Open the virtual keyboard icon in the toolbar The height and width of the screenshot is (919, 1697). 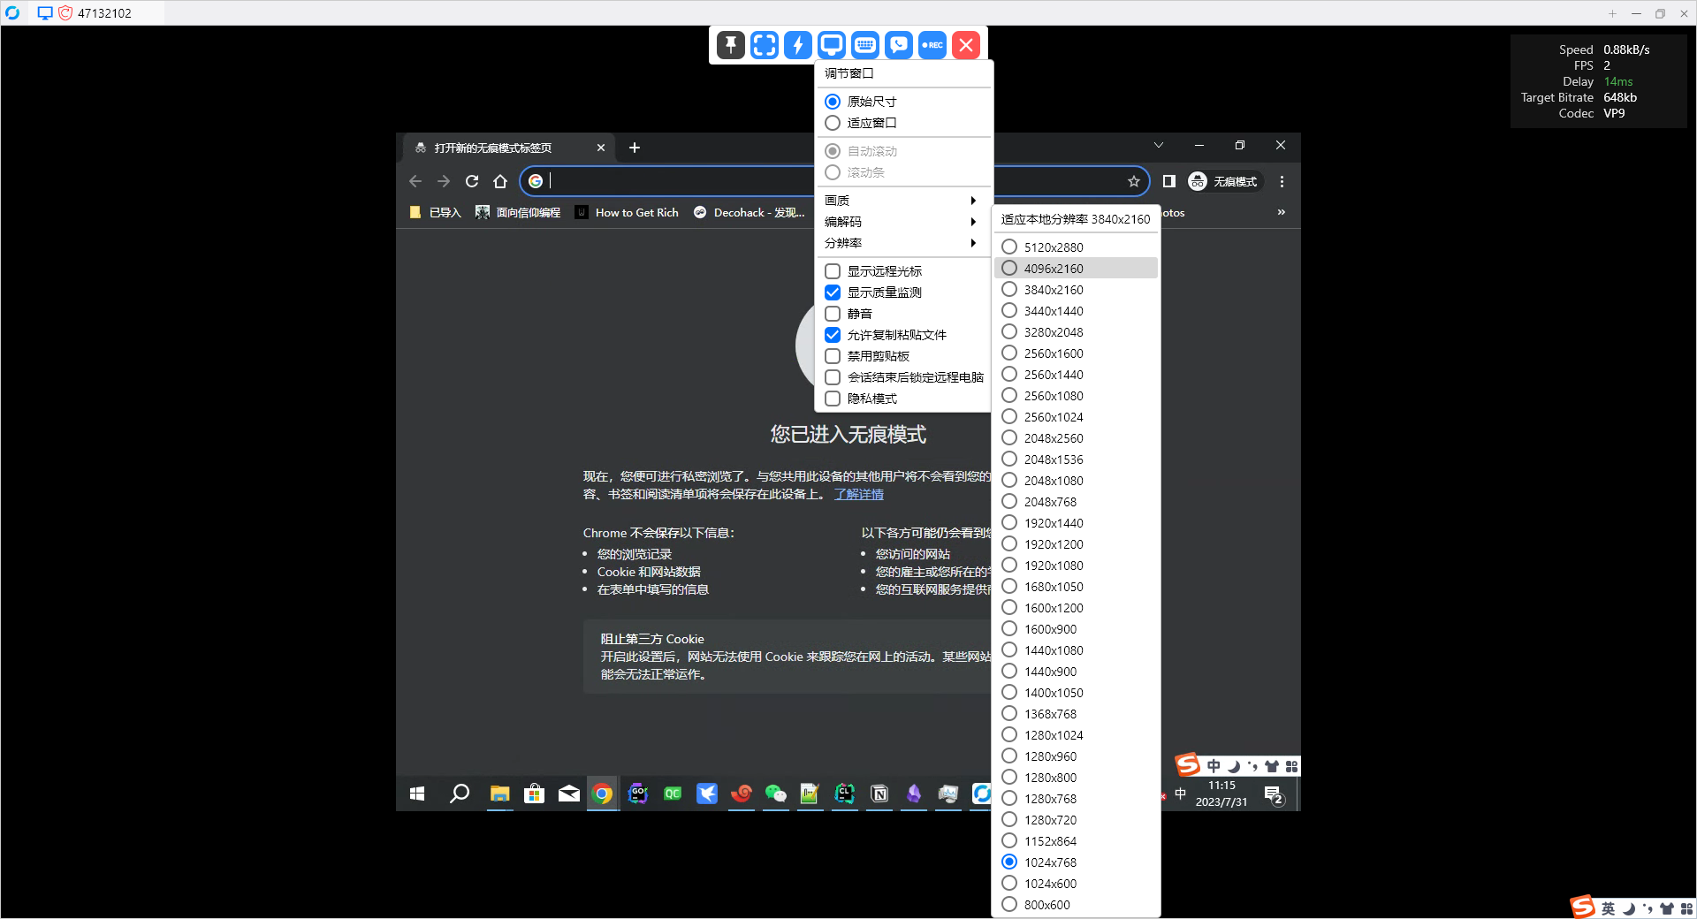[x=864, y=44]
